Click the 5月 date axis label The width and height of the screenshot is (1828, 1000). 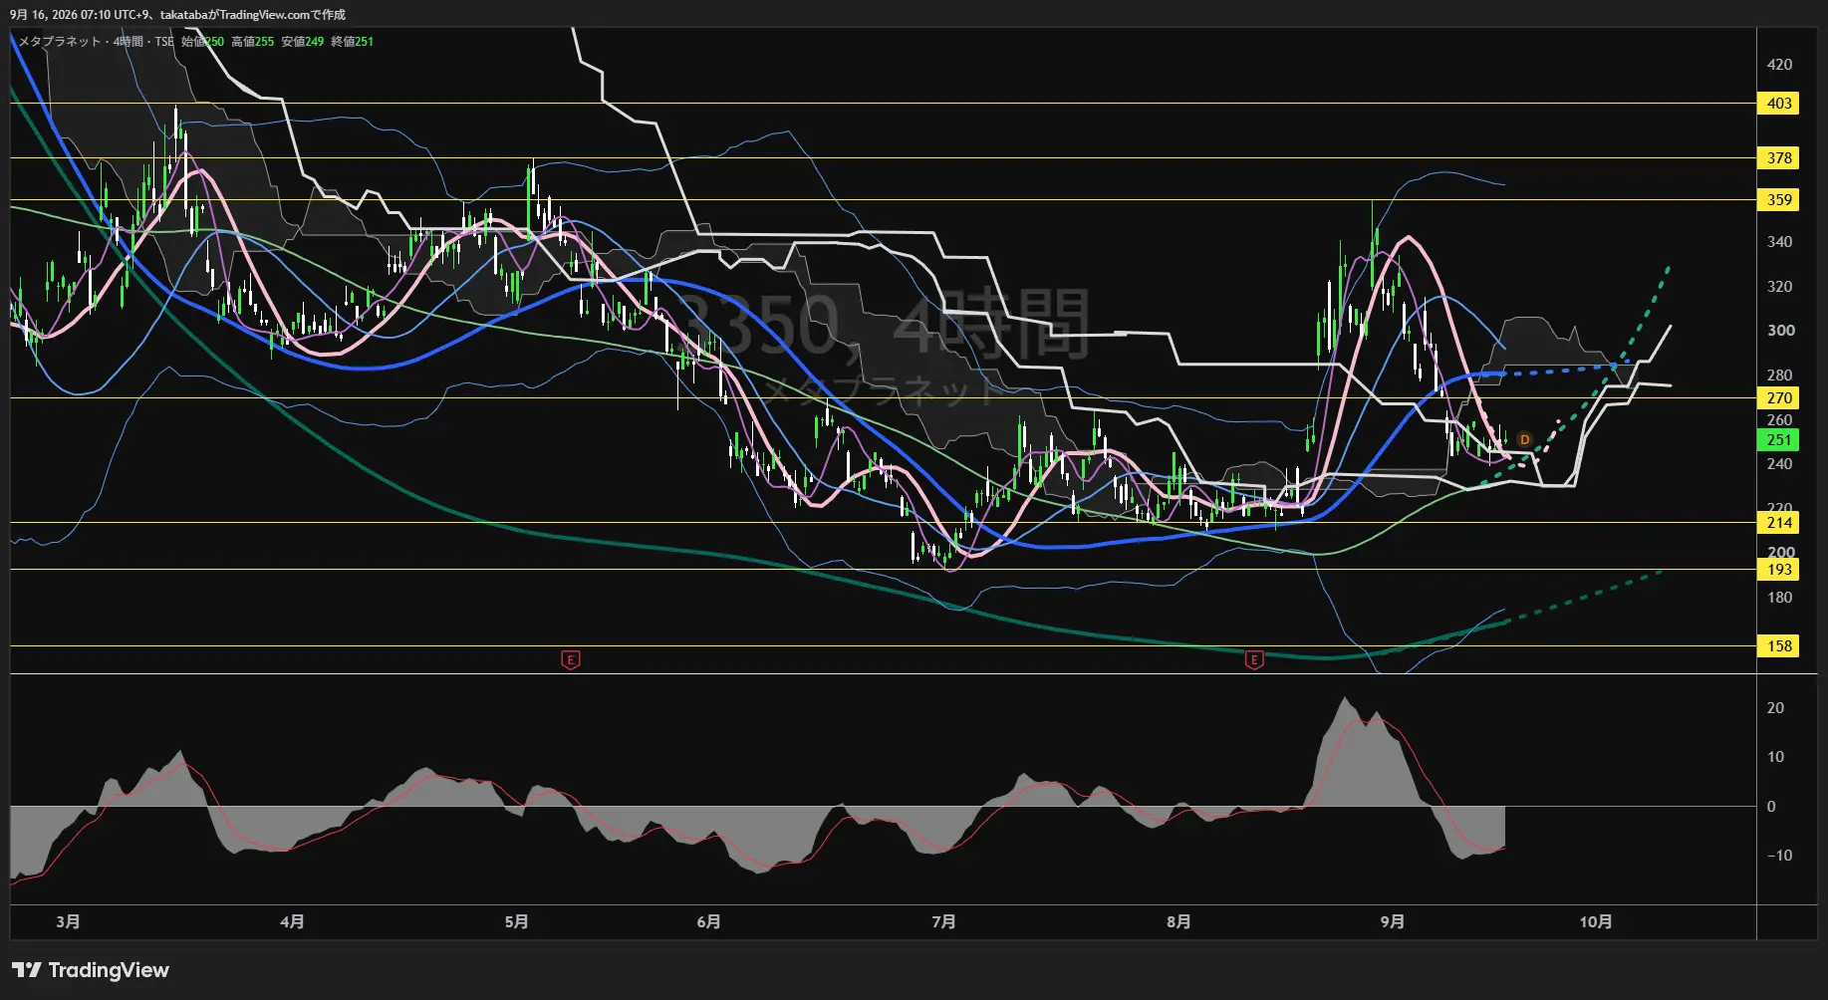click(x=516, y=922)
